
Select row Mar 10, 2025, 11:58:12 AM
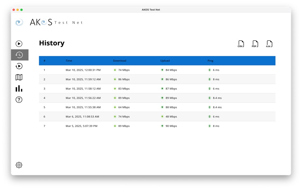pos(157,88)
